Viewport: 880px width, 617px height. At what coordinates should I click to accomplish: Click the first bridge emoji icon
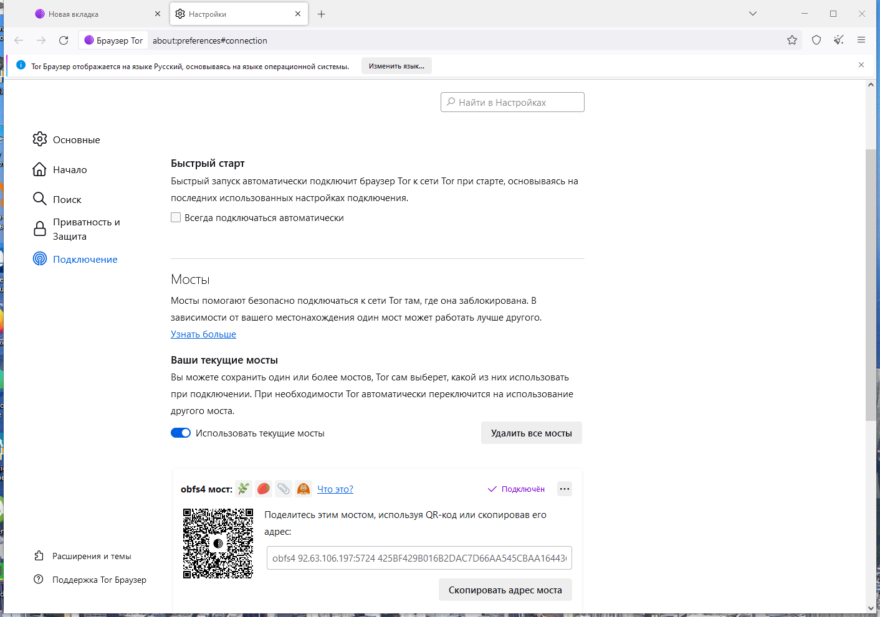[x=244, y=489]
